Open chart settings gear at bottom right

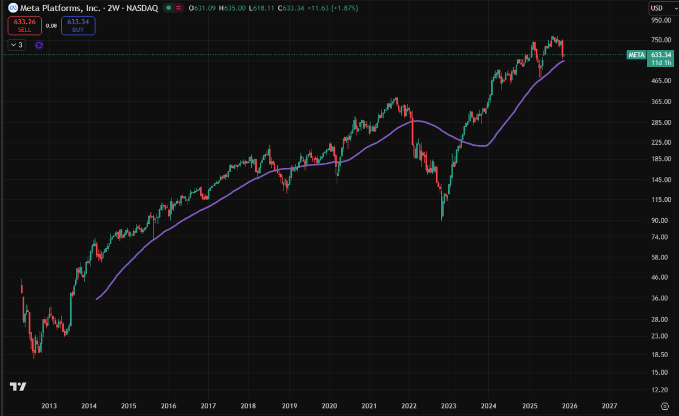[664, 406]
